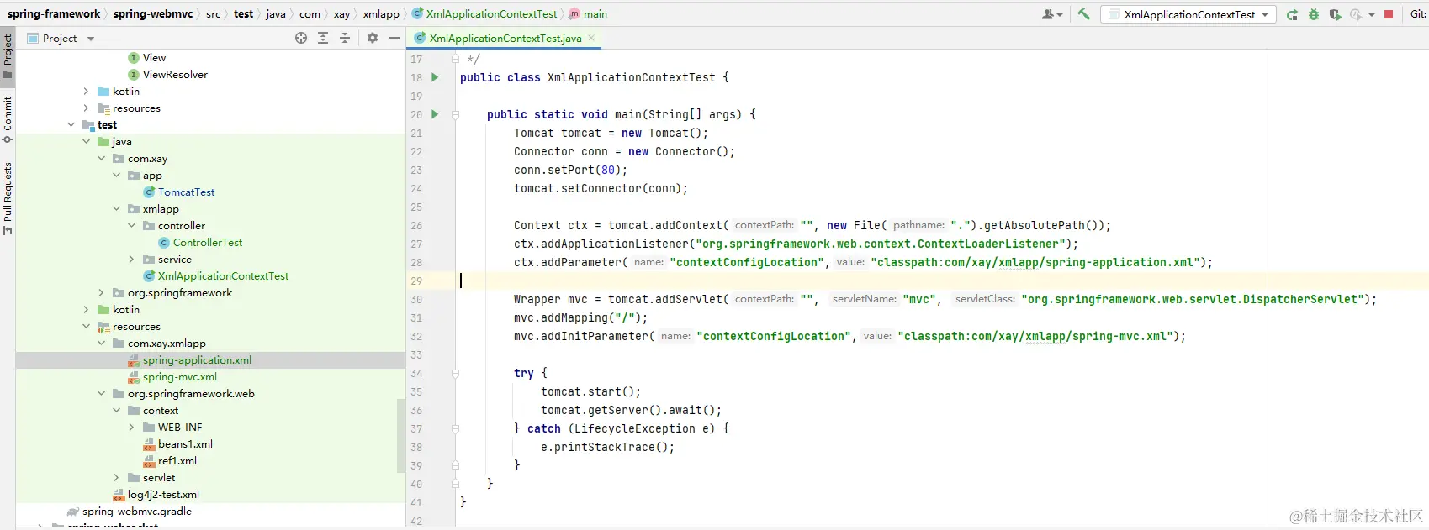The height and width of the screenshot is (530, 1429).
Task: Click the Profiler run icon
Action: 1356,14
